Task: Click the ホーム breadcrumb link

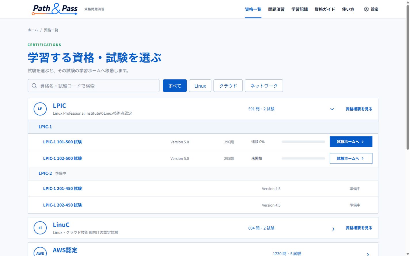Action: 33,30
